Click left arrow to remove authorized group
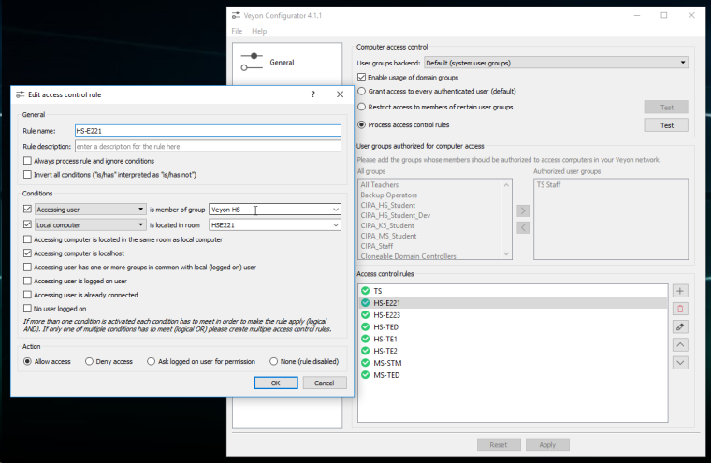 coord(523,227)
